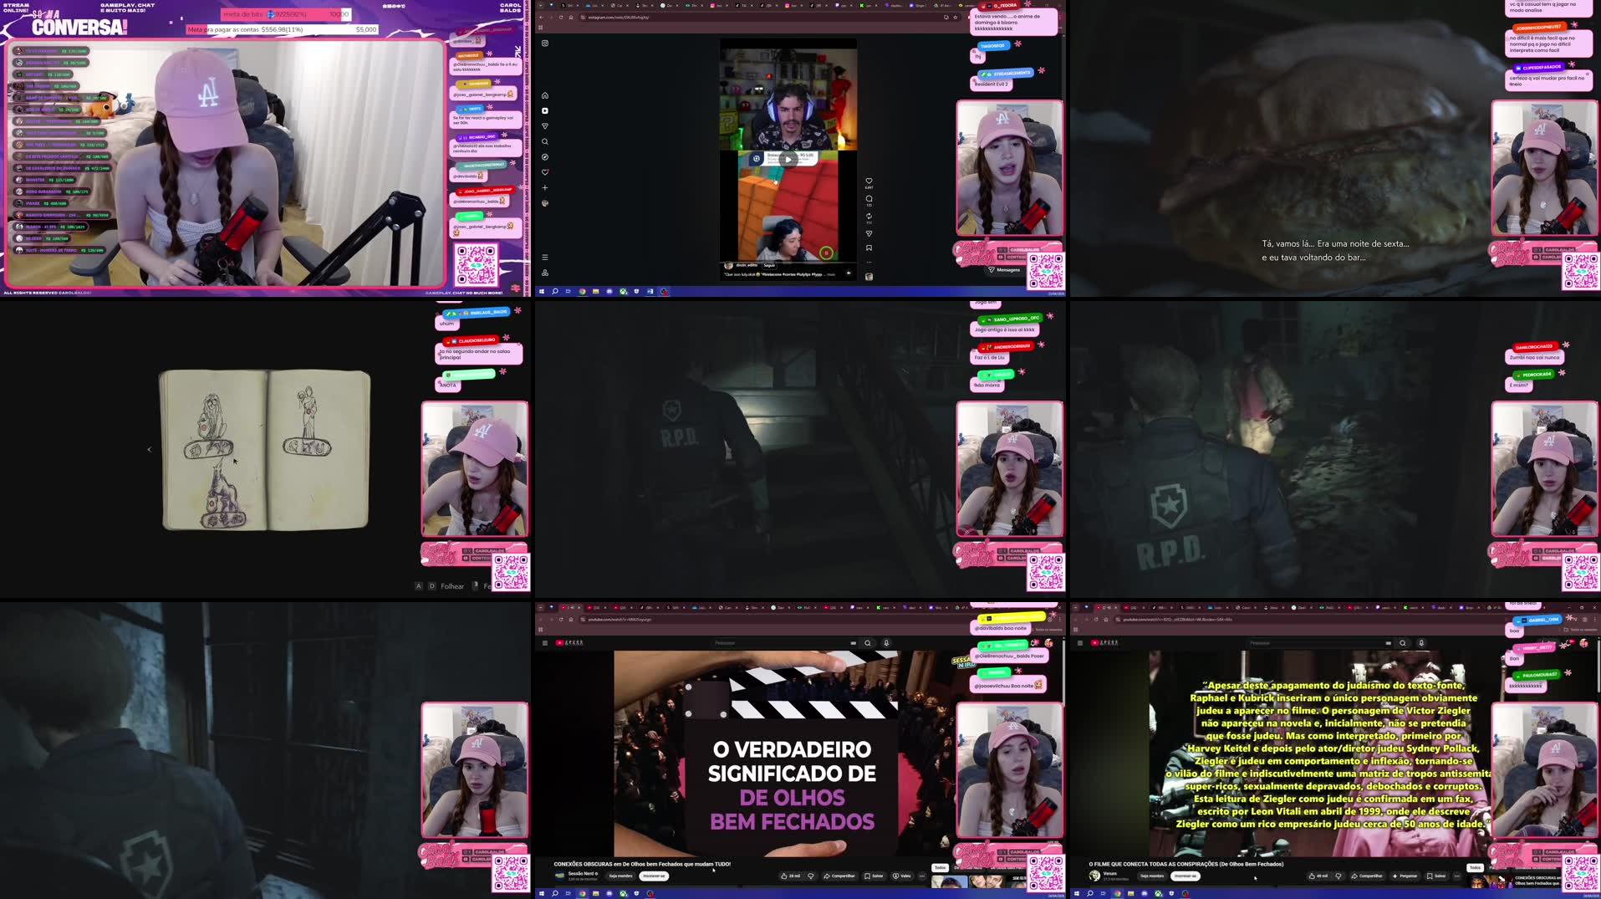Subscribe to Sessão Nerd with Inscrever-se

pyautogui.click(x=654, y=876)
